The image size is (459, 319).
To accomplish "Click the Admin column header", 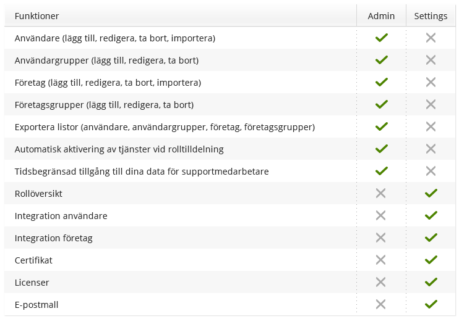I will (381, 16).
